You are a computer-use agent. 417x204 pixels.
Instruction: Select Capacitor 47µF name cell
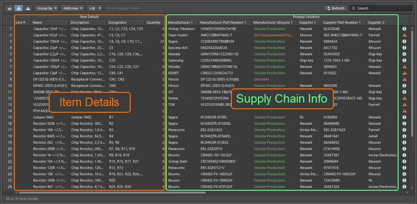pyautogui.click(x=50, y=35)
